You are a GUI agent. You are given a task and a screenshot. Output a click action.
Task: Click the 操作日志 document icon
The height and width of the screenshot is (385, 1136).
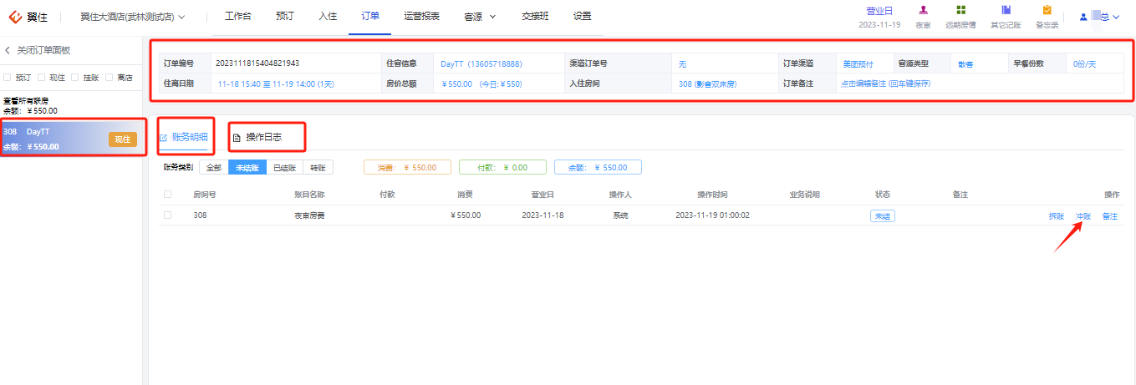pyautogui.click(x=237, y=137)
